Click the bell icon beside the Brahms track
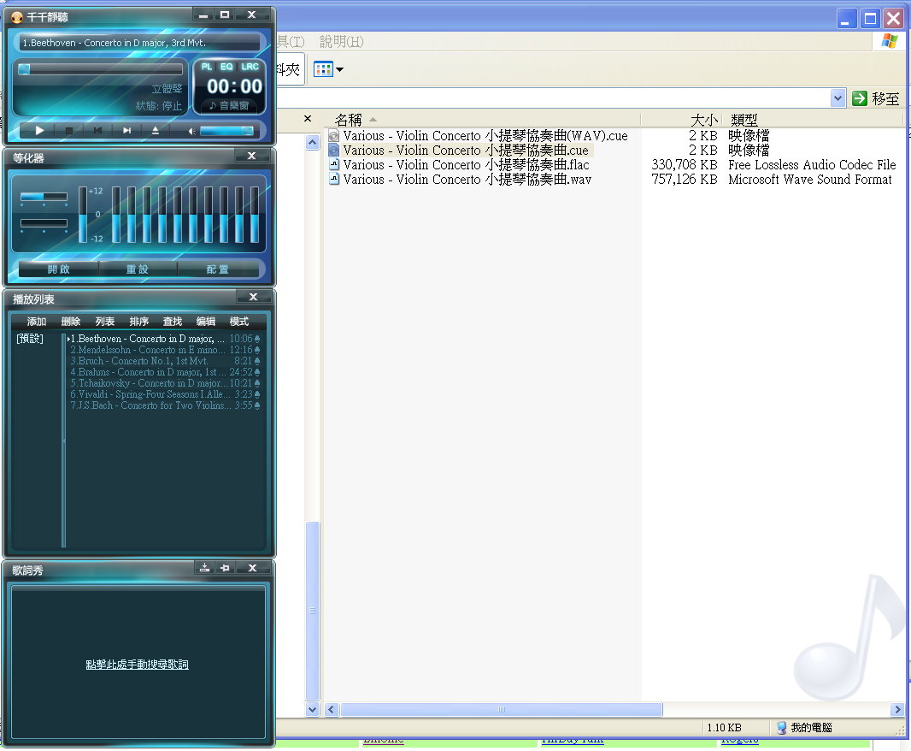This screenshot has height=751, width=911. pyautogui.click(x=257, y=372)
